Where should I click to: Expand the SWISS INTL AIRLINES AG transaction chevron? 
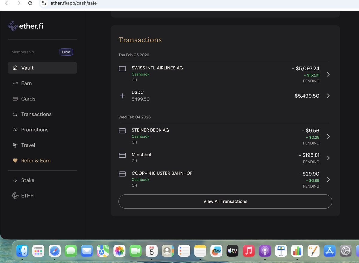pos(328,74)
